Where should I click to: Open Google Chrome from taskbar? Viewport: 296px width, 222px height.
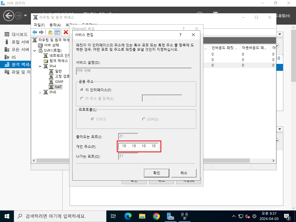pos(156,216)
